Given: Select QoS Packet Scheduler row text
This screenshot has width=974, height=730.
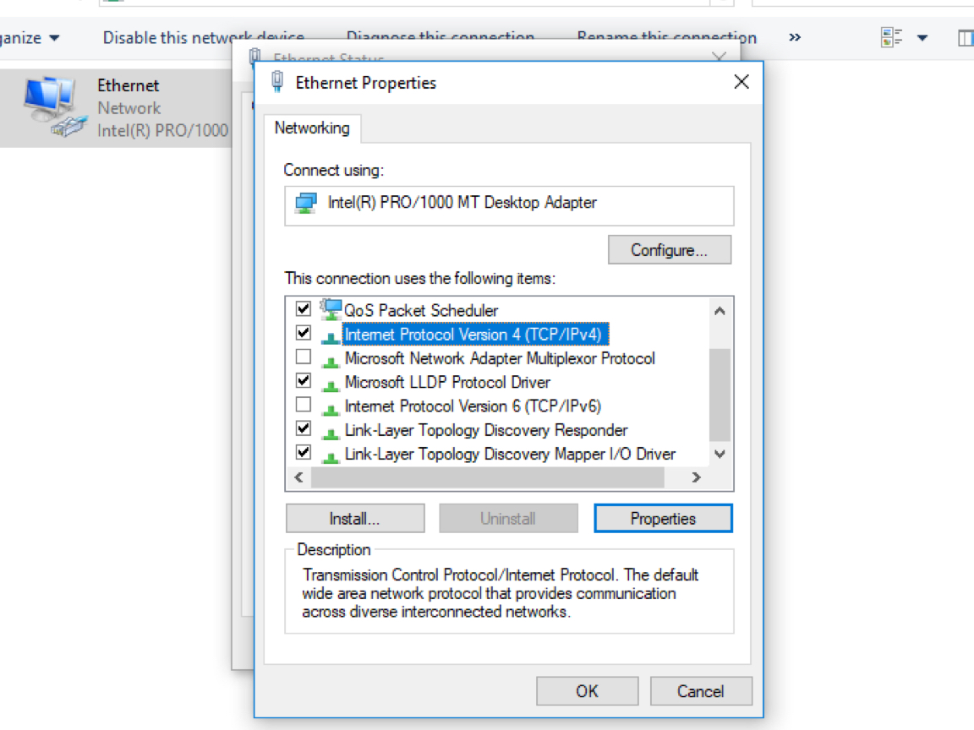Looking at the screenshot, I should (x=421, y=310).
